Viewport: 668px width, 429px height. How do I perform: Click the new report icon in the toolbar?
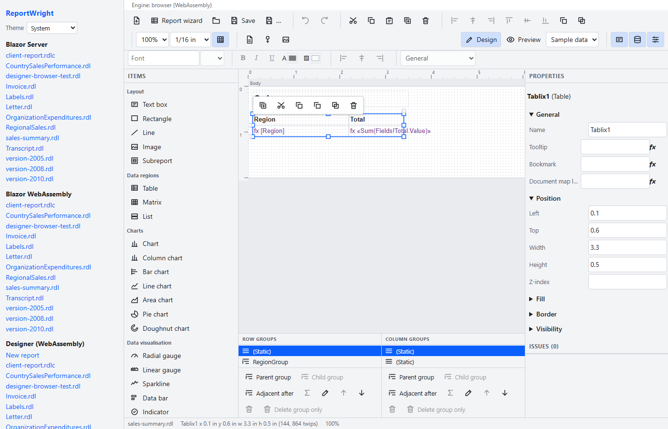pos(136,20)
